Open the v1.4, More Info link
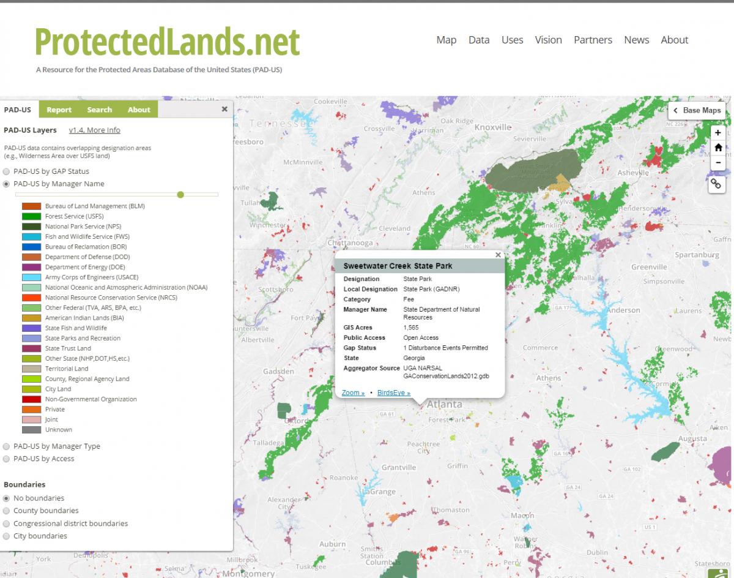The image size is (734, 578). (x=94, y=130)
